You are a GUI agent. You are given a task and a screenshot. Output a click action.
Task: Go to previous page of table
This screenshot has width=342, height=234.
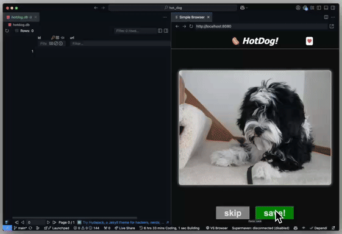click(23, 222)
